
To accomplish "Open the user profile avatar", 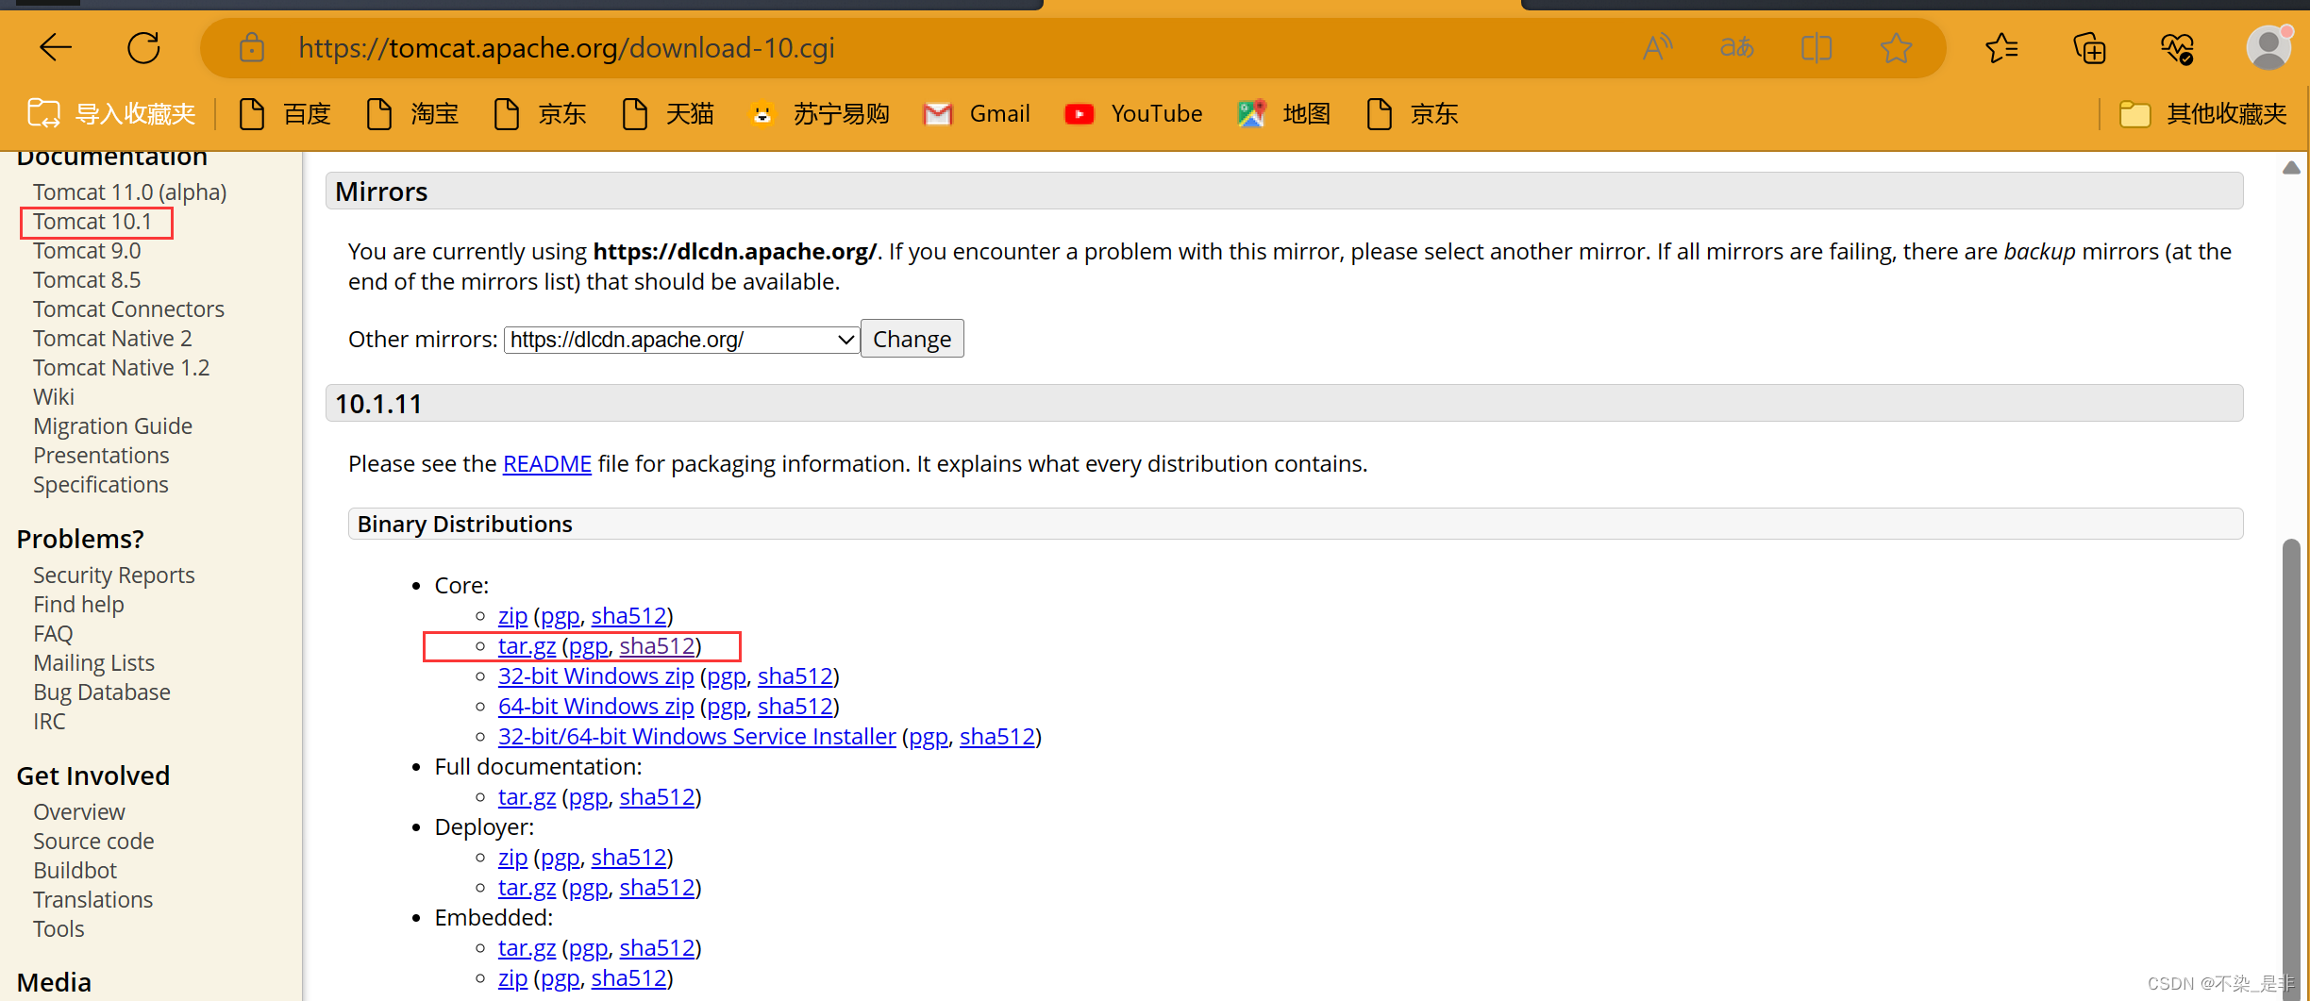I will coord(2268,47).
